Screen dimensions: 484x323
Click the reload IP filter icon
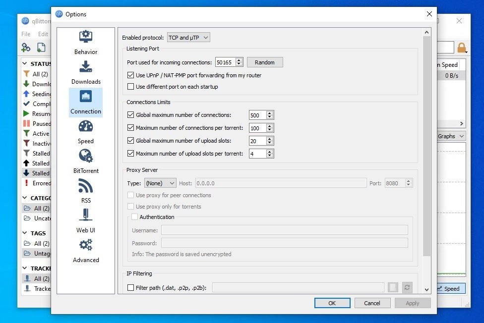407,287
